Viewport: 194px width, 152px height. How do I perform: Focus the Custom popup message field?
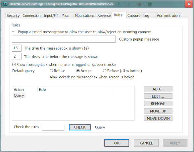coord(64,39)
